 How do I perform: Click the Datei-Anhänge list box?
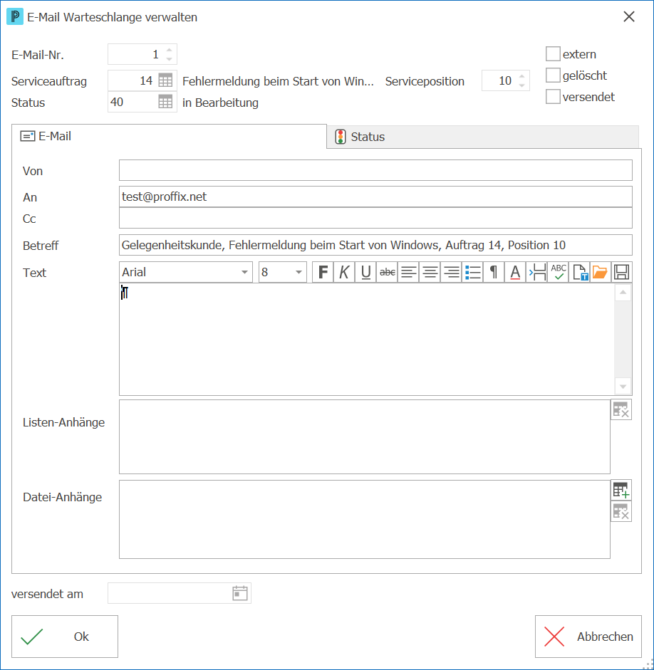coord(365,520)
